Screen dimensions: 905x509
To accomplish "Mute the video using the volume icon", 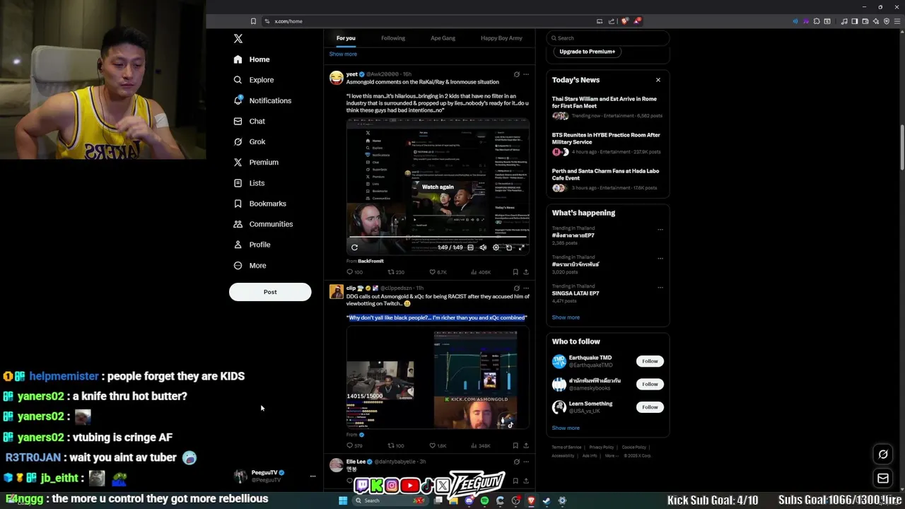I will [483, 247].
